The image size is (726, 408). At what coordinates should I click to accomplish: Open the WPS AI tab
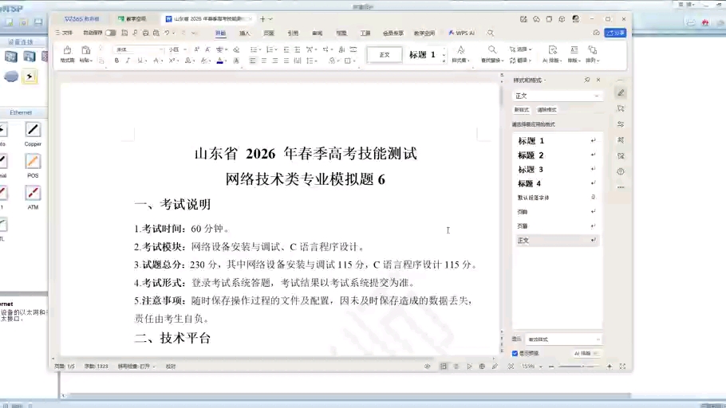click(461, 33)
